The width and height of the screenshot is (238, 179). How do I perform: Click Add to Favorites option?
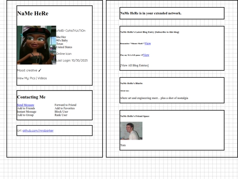(x=64, y=108)
